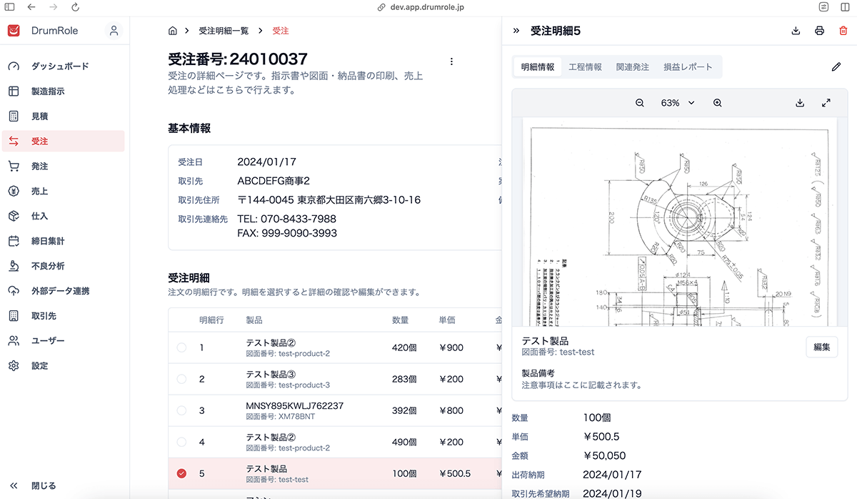857x499 pixels.
Task: Select radio button for row 3 MNSY895KWLJ762237
Action: click(181, 410)
